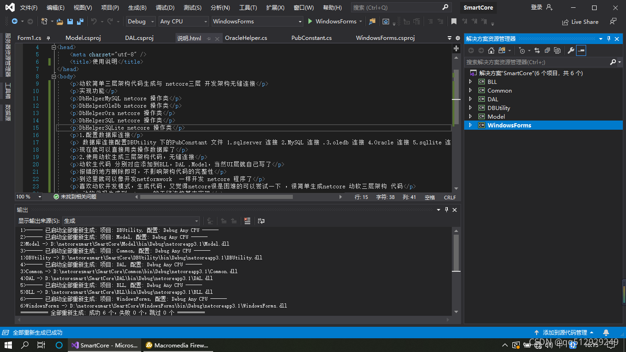Open the Debug configuration dropdown

[141, 22]
